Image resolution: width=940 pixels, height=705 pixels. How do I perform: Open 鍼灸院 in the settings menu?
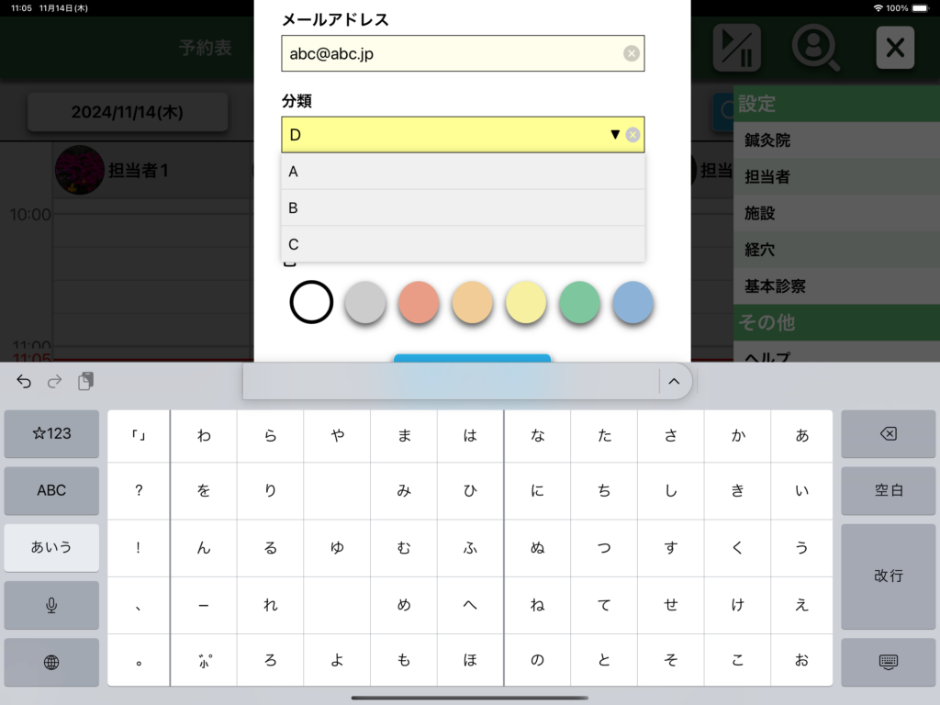pos(835,140)
